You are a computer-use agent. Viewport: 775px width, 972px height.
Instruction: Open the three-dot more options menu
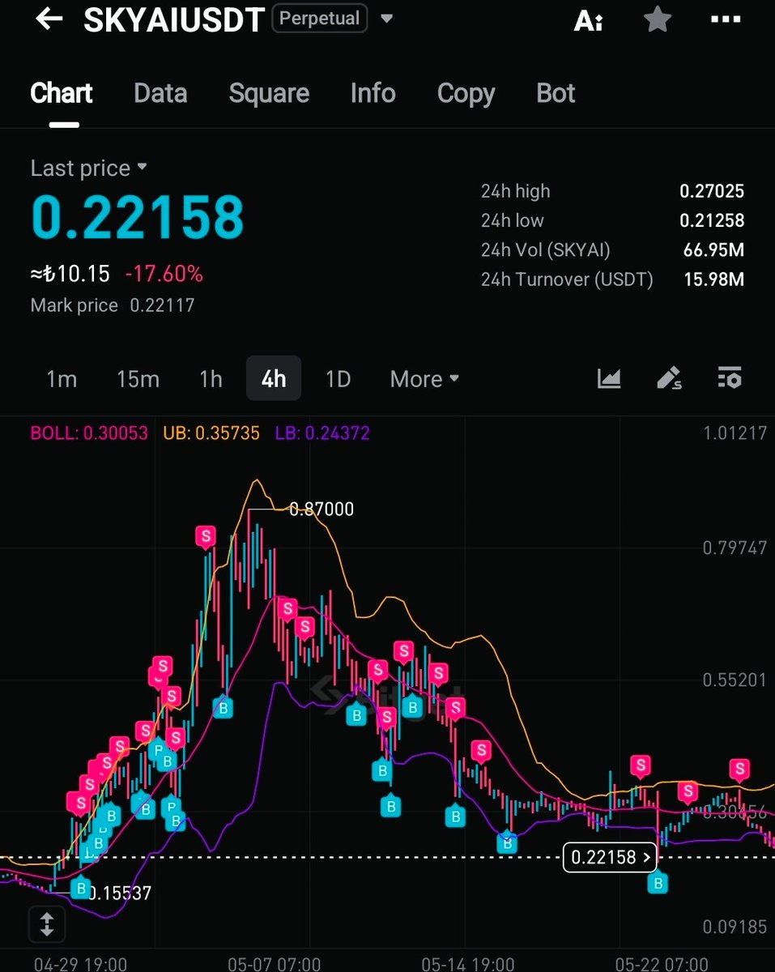point(726,19)
